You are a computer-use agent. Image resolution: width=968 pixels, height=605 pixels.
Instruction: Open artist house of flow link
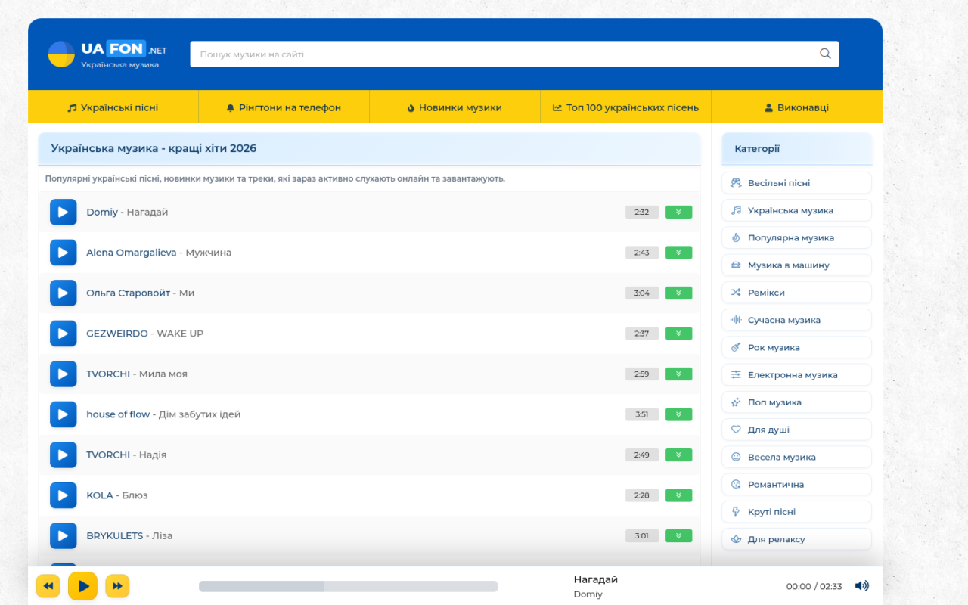[x=118, y=414]
